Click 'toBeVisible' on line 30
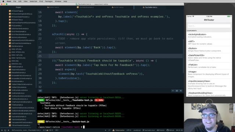 coord(67,78)
